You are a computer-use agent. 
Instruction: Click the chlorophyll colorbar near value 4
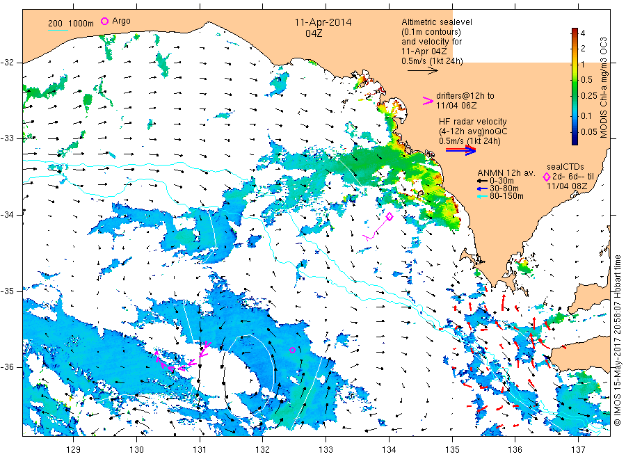[x=575, y=33]
